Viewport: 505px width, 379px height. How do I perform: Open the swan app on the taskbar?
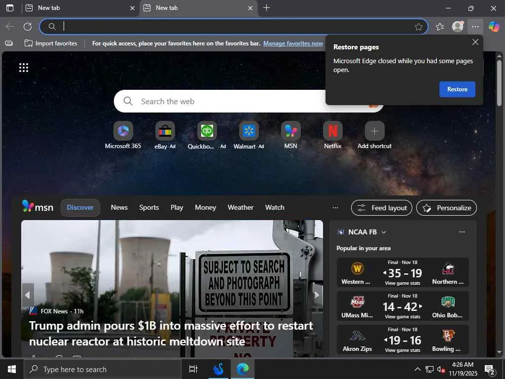click(218, 369)
